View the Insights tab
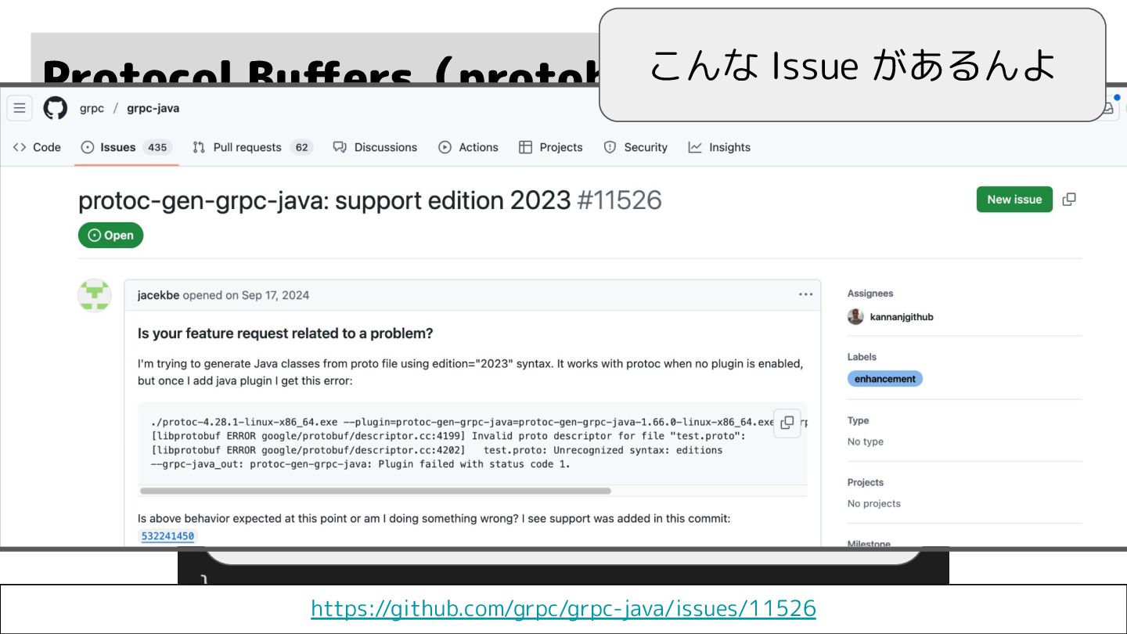The width and height of the screenshot is (1127, 634). pyautogui.click(x=719, y=147)
